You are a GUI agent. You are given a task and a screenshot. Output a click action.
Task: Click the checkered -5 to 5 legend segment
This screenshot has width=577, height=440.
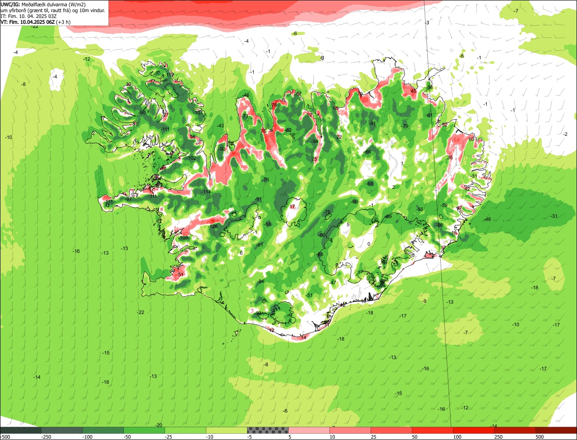268,430
